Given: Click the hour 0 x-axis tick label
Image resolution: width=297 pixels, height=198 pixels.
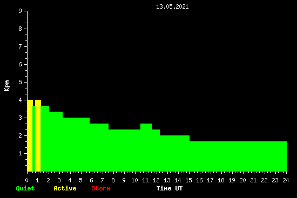Looking at the screenshot, I should pos(26,180).
